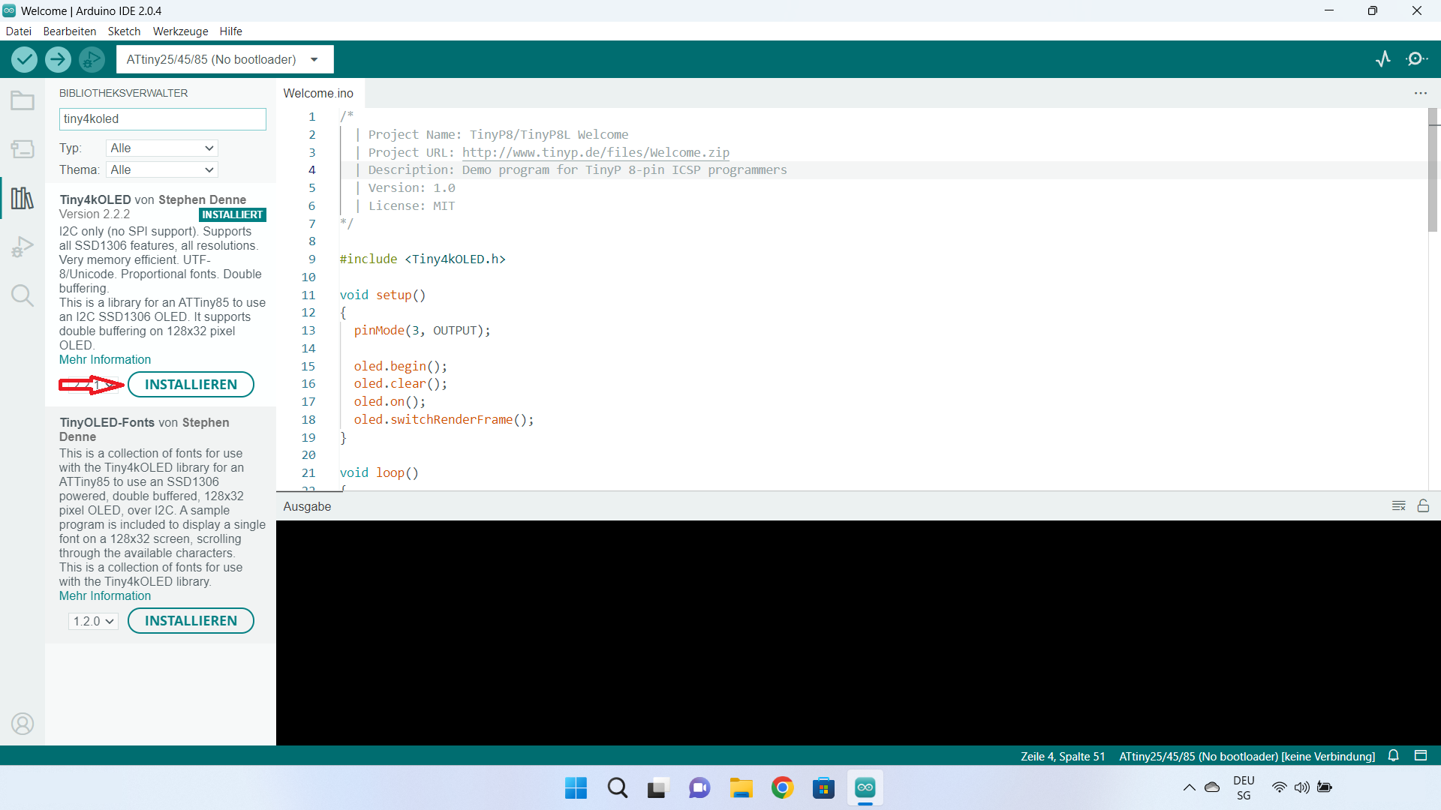Open the Werkzeuge menu
Screen dimensions: 1441x810
pyautogui.click(x=180, y=31)
